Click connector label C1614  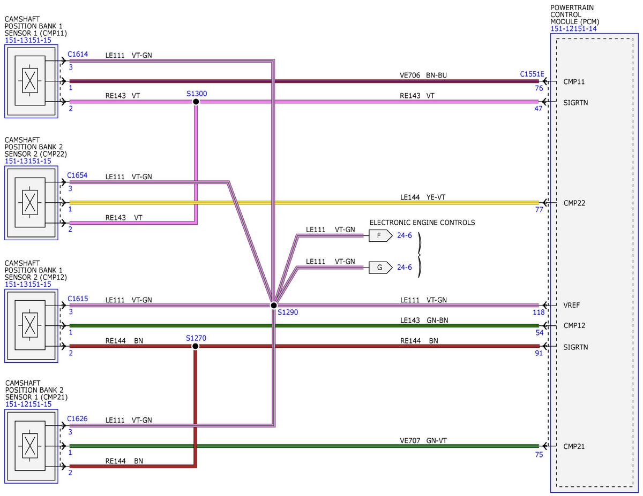click(78, 54)
